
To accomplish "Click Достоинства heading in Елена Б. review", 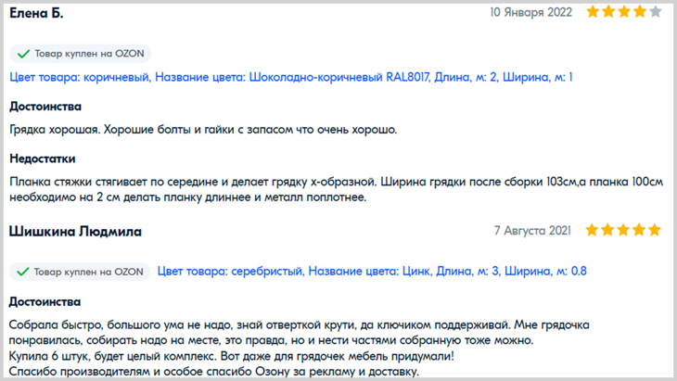I will 45,107.
